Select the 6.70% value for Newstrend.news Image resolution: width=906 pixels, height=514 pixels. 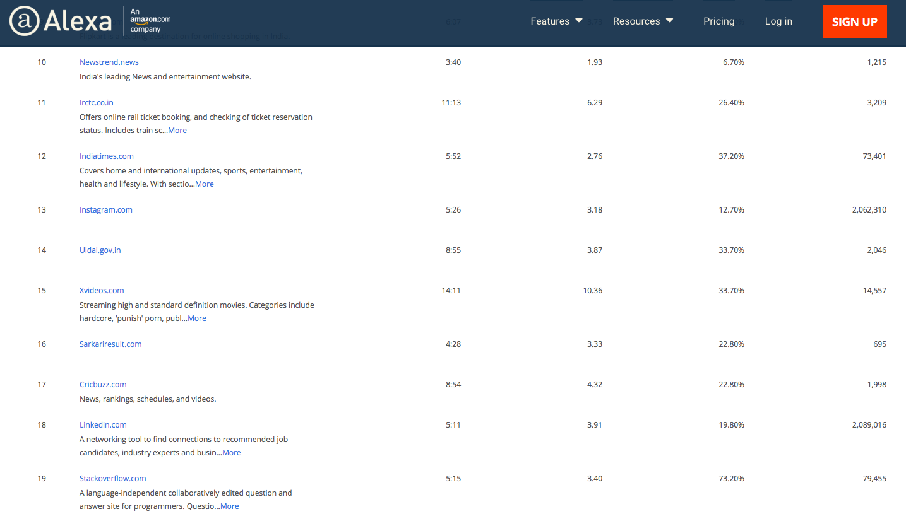coord(734,62)
